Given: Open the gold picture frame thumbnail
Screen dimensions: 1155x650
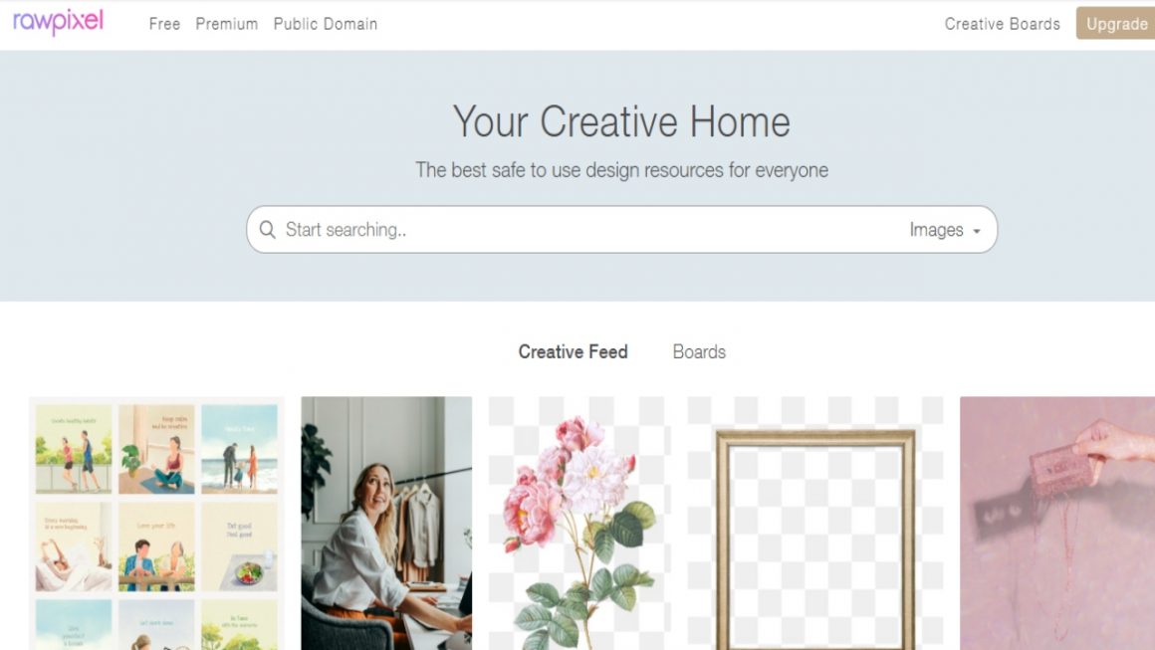Looking at the screenshot, I should point(815,524).
